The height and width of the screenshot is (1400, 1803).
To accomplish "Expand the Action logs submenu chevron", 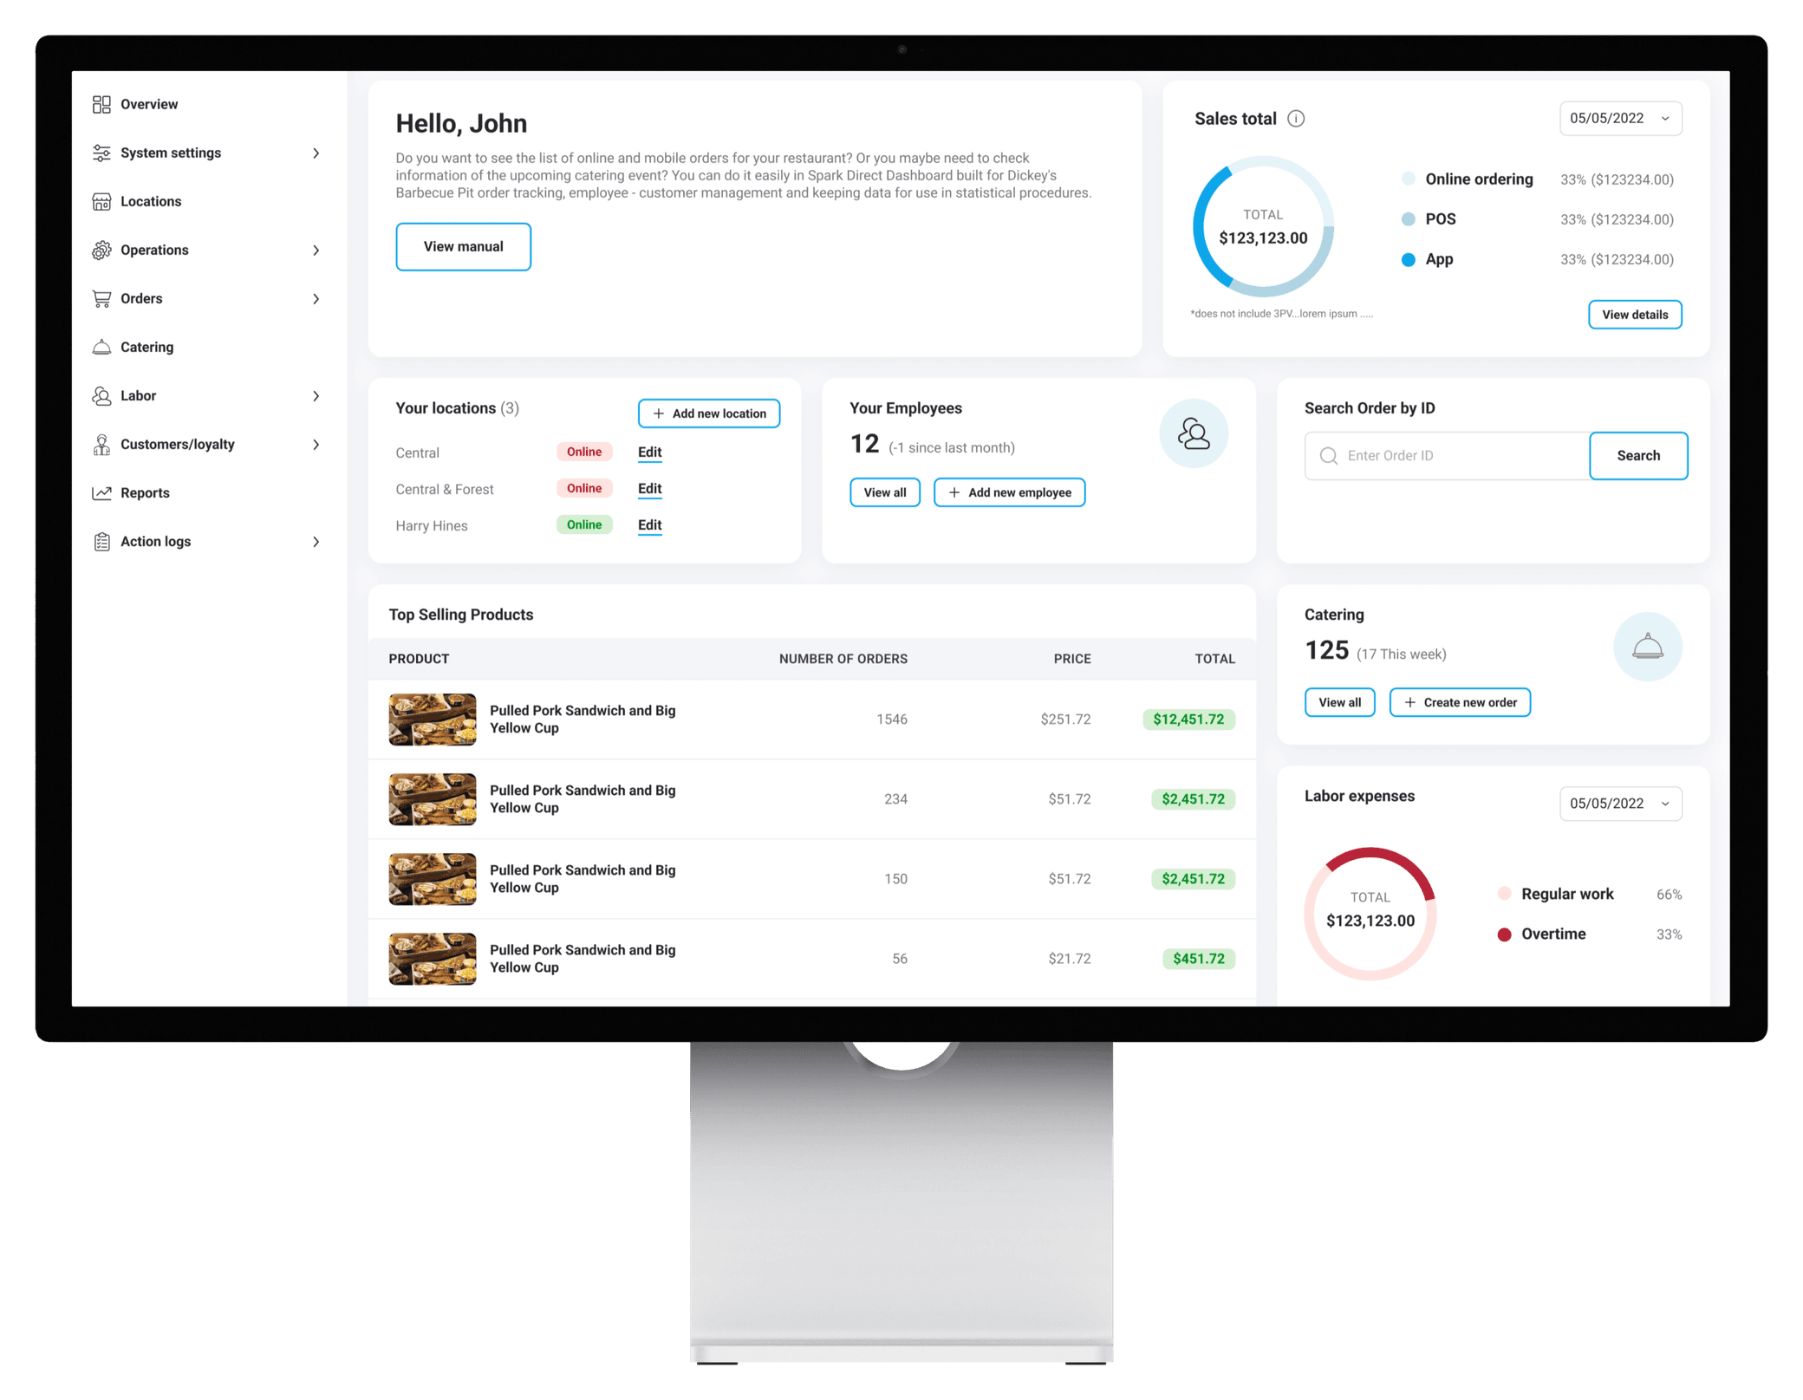I will (x=316, y=542).
